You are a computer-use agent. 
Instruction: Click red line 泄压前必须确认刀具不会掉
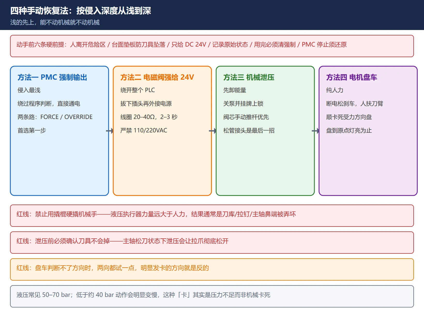[123, 241]
